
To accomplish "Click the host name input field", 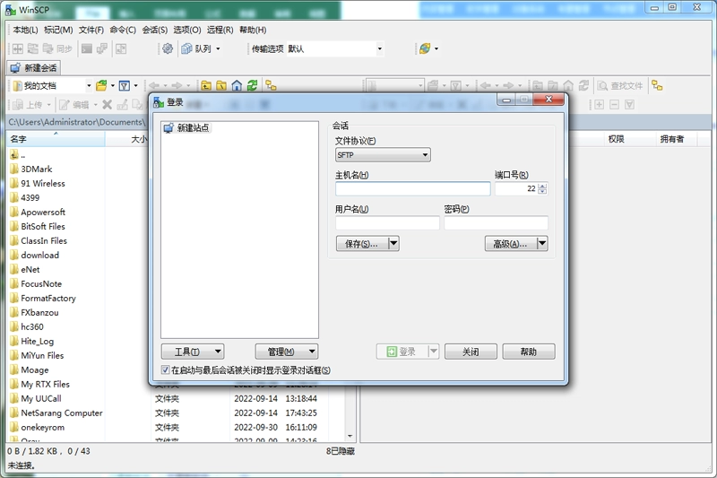I will [x=412, y=188].
